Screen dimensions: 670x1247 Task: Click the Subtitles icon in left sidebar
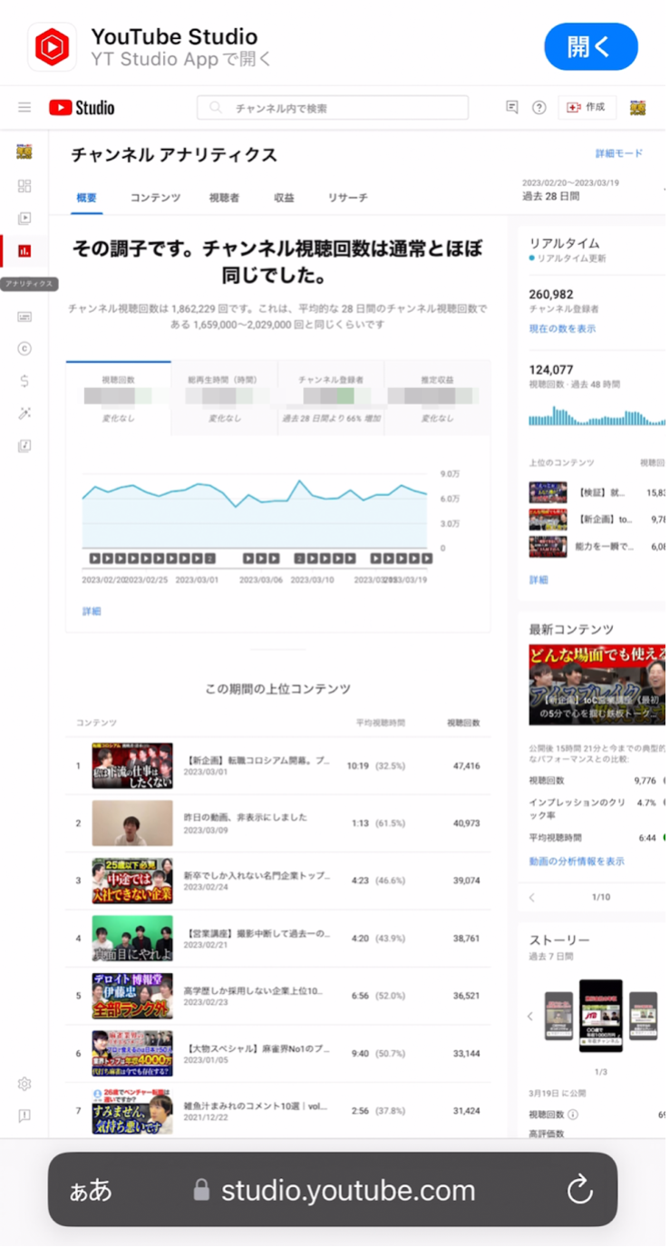[24, 317]
